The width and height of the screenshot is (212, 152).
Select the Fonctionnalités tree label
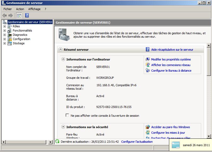coord(22,31)
